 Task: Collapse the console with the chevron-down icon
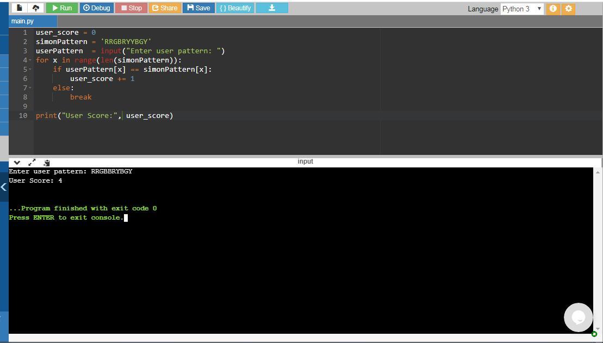point(16,163)
